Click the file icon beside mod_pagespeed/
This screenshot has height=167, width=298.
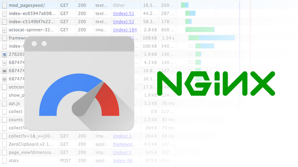4,5
